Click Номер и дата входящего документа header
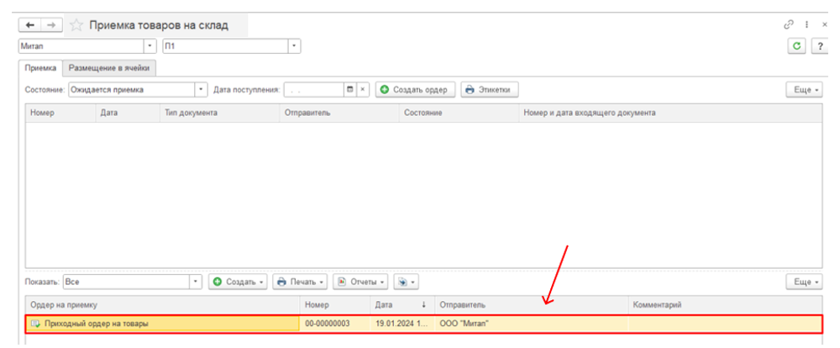 click(670, 113)
